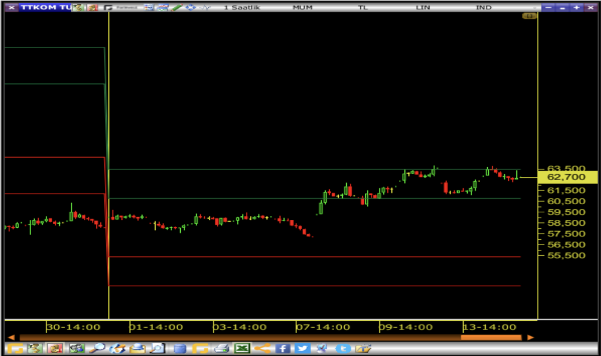The image size is (601, 356).
Task: Click the printer icon in bottom toolbar
Action: [221, 348]
